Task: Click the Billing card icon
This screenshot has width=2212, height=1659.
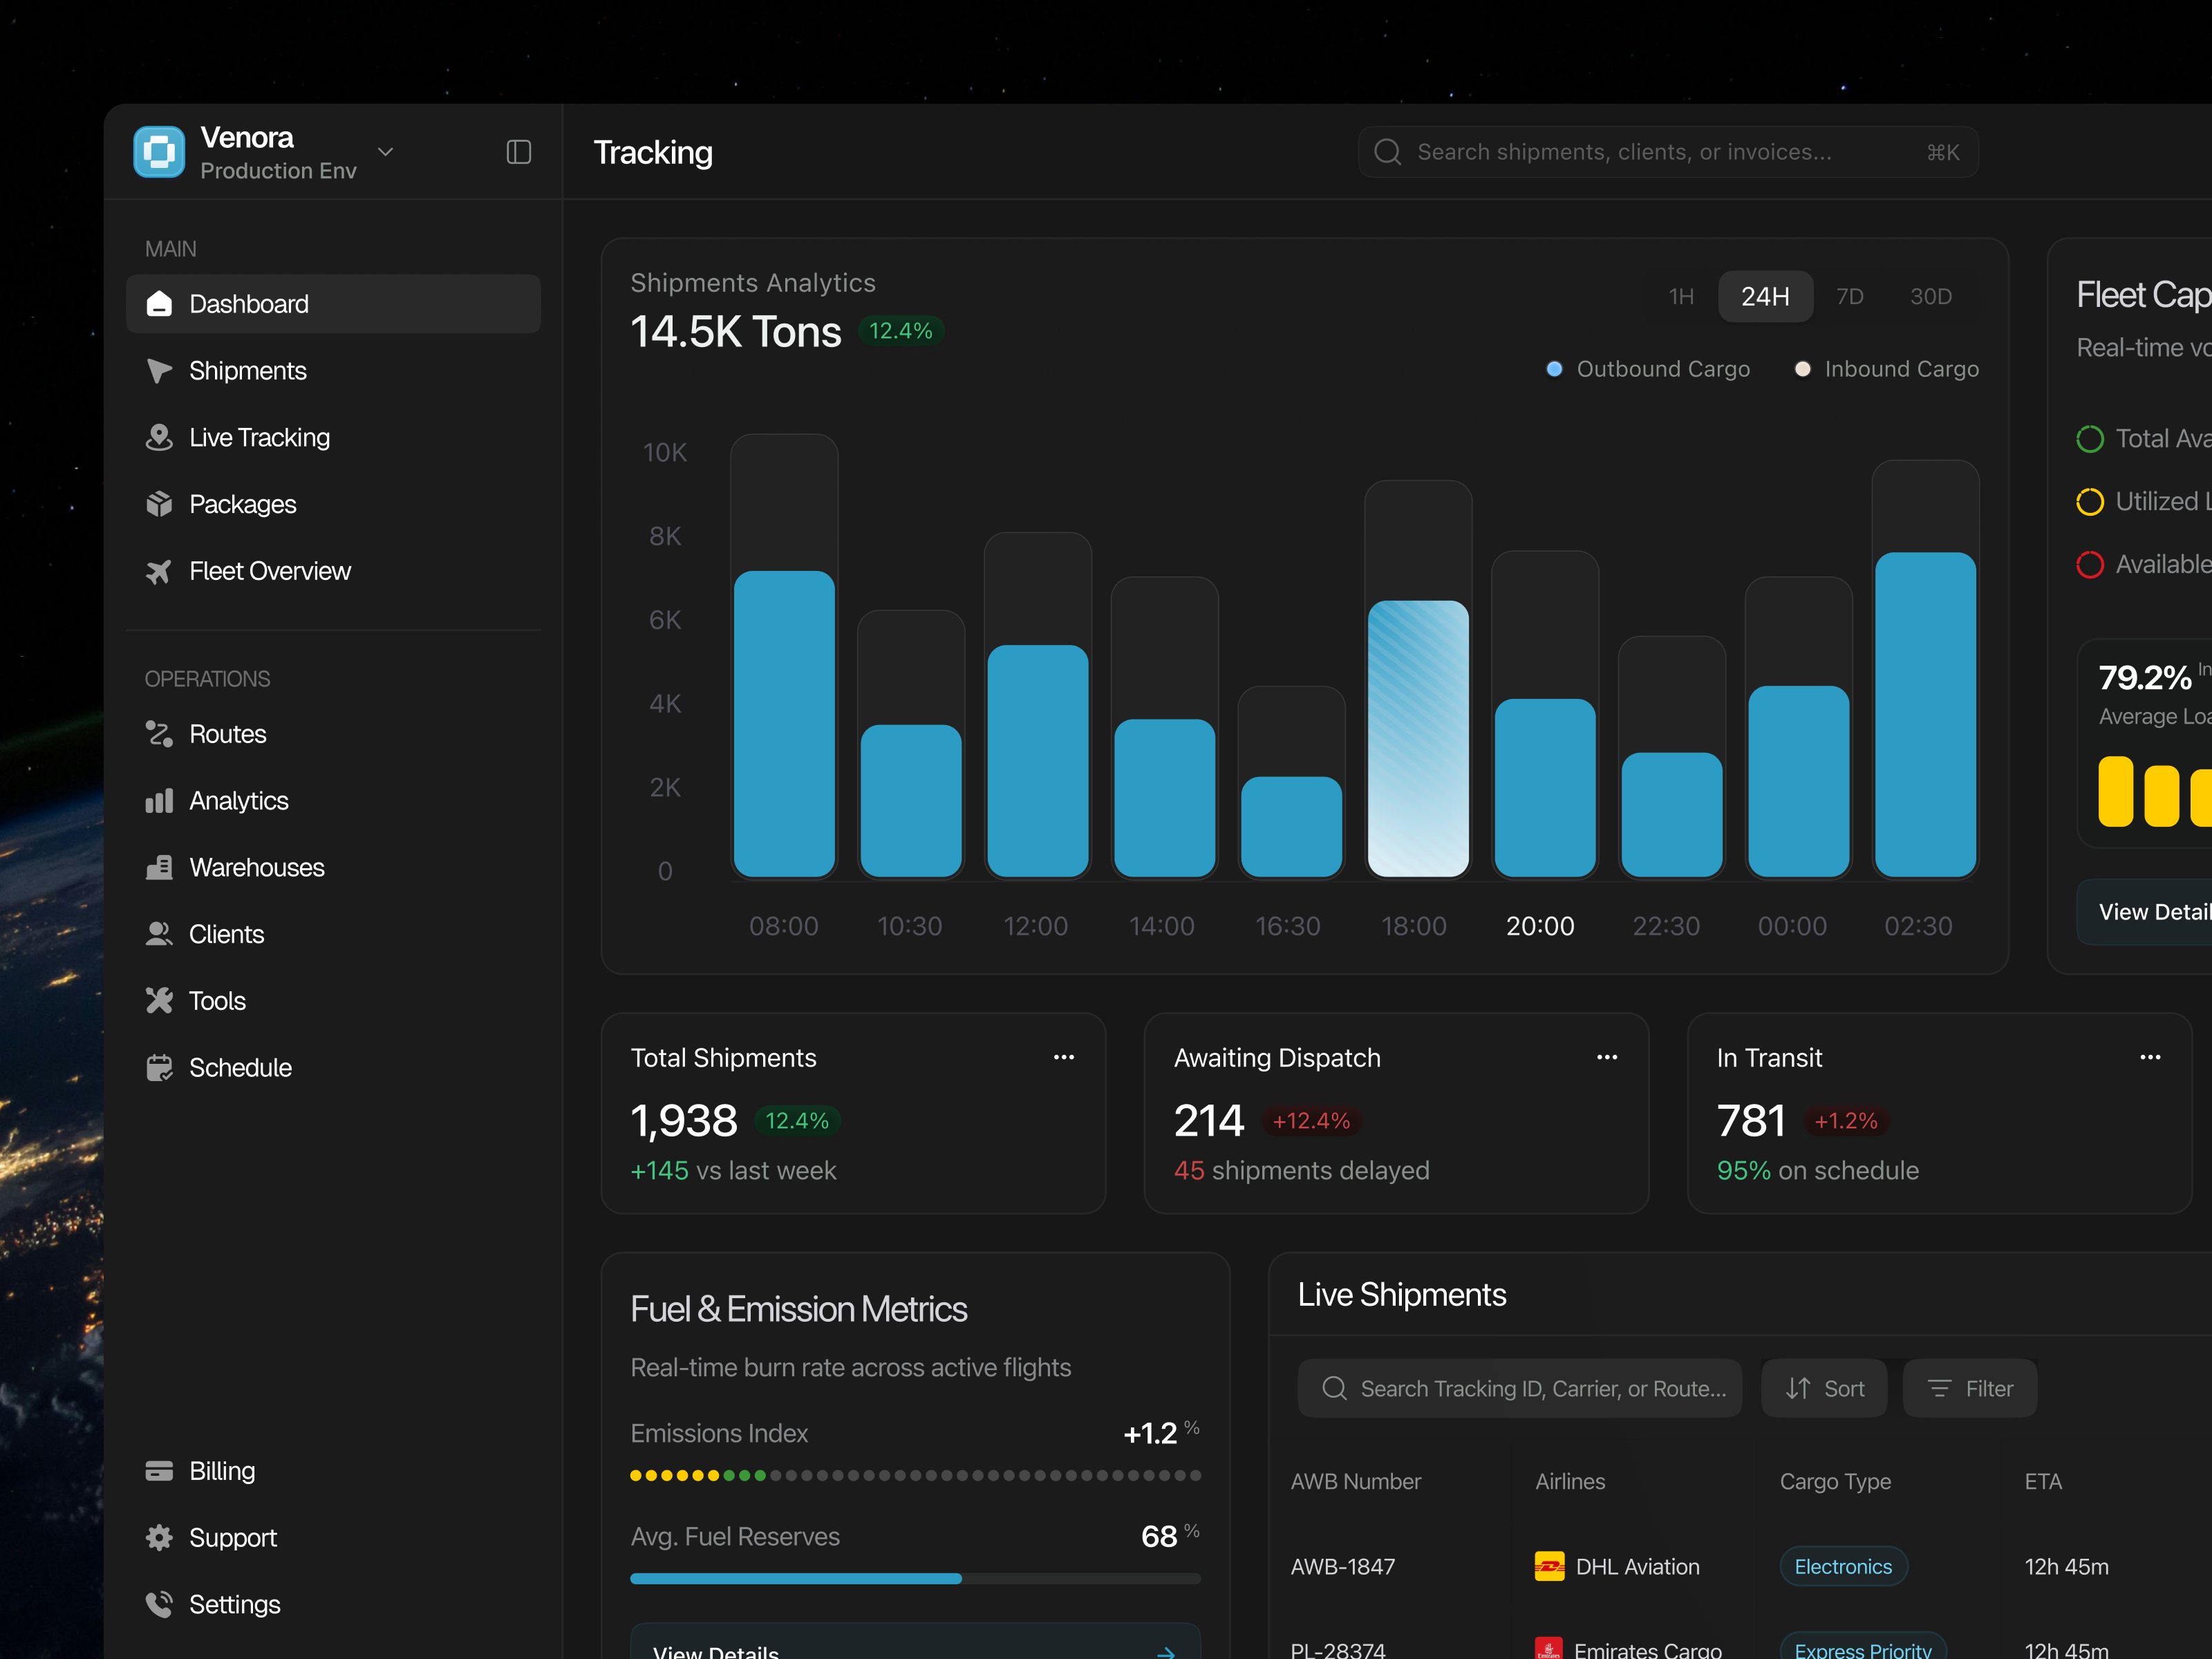Action: [159, 1471]
